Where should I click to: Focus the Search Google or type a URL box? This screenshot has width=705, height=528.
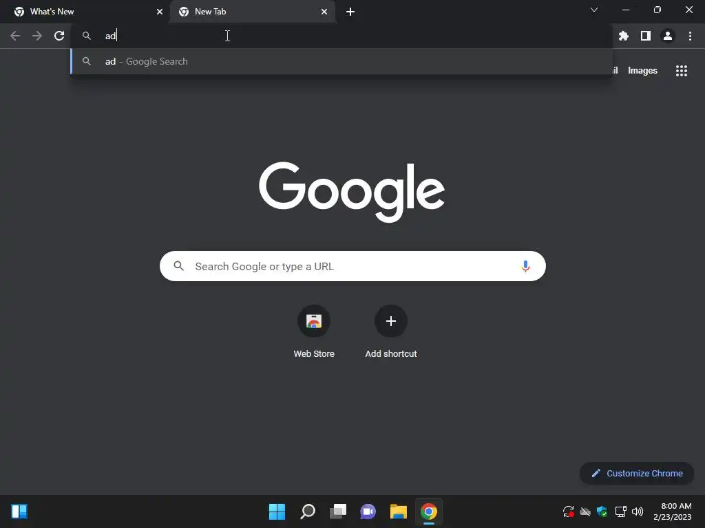(x=352, y=266)
